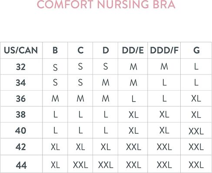Image resolution: width=212 pixels, height=173 pixels.
Task: Click the Comfort Nursing Bra title
Action: click(x=106, y=4)
